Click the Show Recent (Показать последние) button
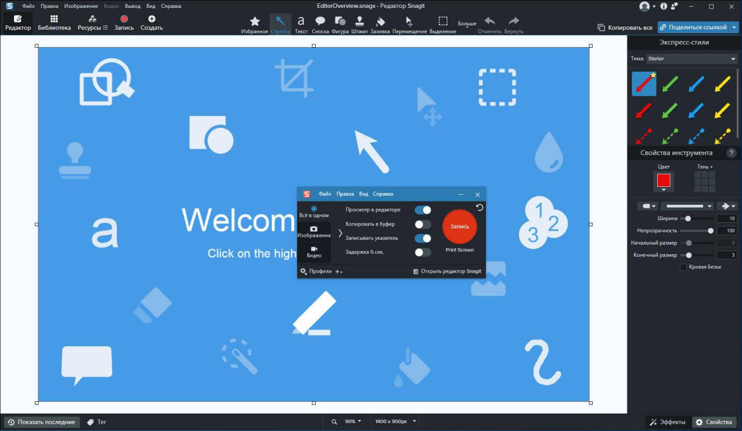 pyautogui.click(x=42, y=422)
